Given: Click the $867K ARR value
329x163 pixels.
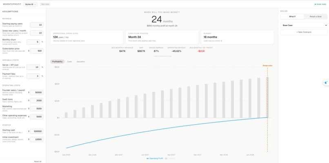Looking at the screenshot, I should point(141,51).
